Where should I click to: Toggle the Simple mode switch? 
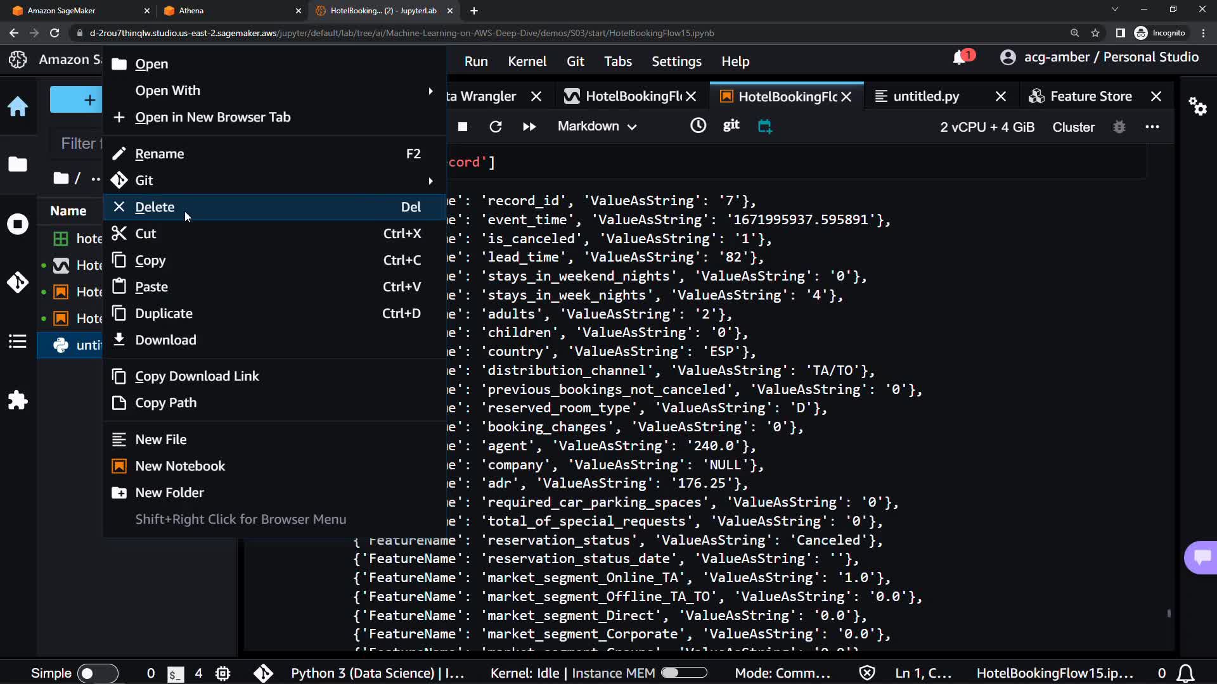[97, 673]
